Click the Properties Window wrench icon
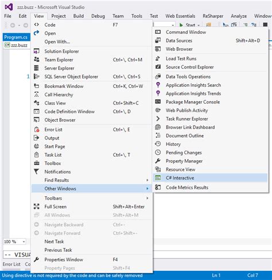The image size is (272, 280). coord(36,259)
